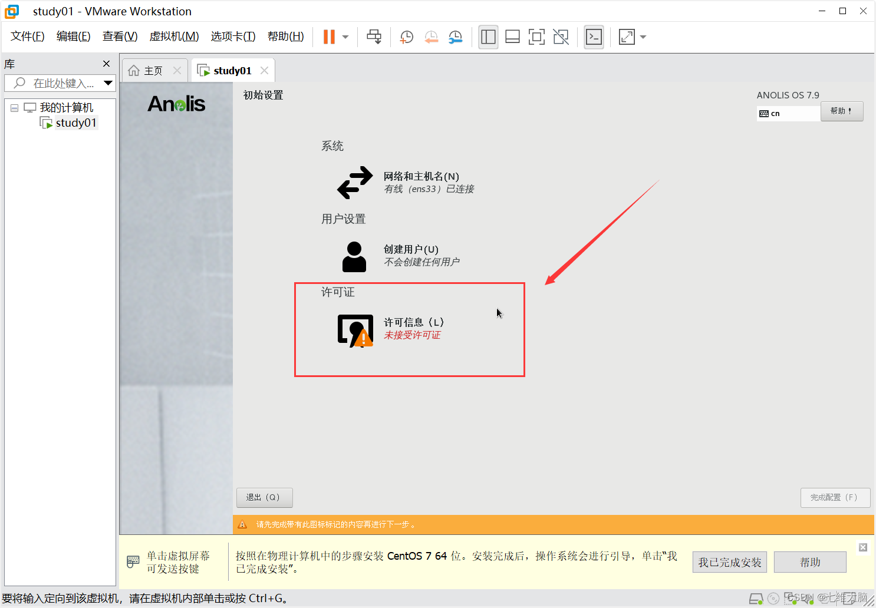876x608 pixels.
Task: Click the create user person icon
Action: [354, 256]
